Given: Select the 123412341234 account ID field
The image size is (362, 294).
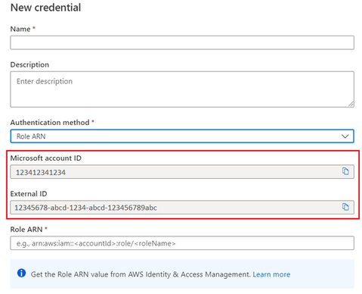Looking at the screenshot, I should (182, 172).
